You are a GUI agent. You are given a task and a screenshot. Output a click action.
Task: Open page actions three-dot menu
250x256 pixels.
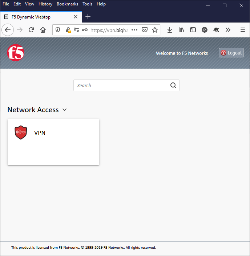pyautogui.click(x=134, y=30)
